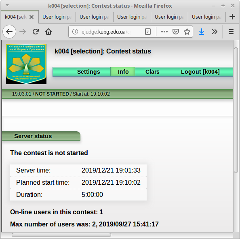Bookmark this page with the star

tap(187, 32)
